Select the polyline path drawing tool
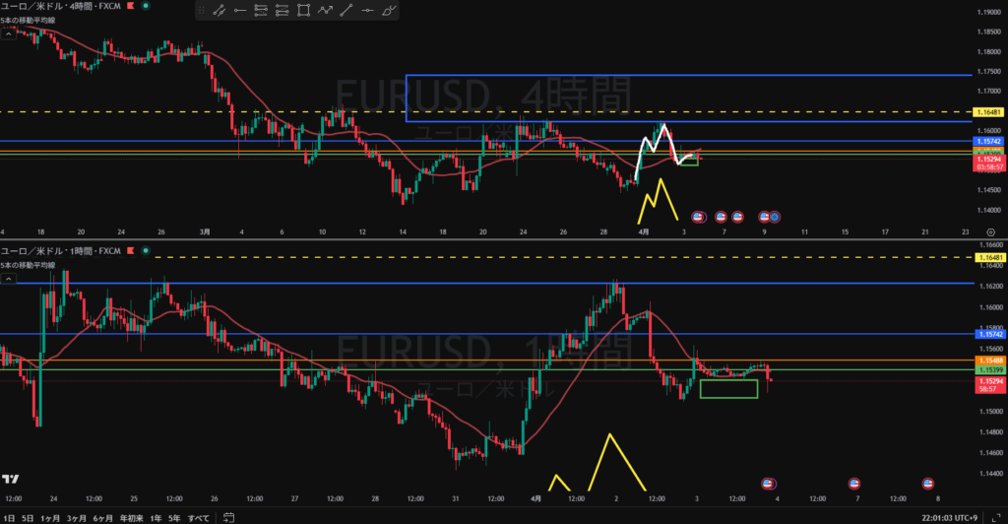Image resolution: width=1008 pixels, height=524 pixels. [x=325, y=11]
